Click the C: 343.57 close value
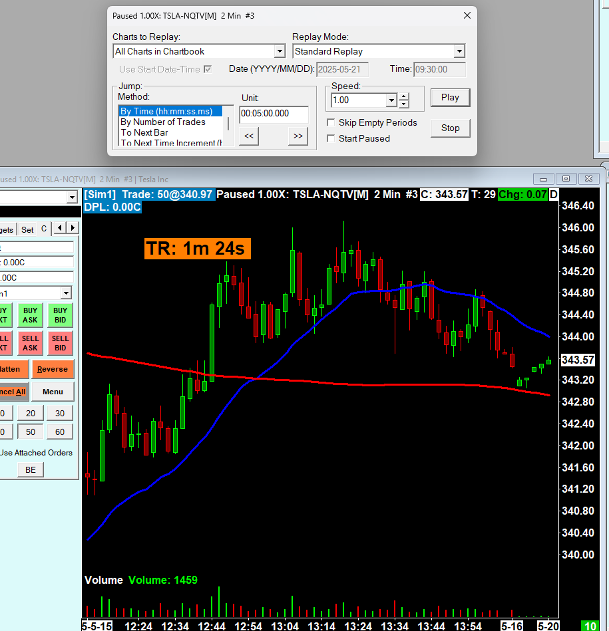 coord(444,194)
